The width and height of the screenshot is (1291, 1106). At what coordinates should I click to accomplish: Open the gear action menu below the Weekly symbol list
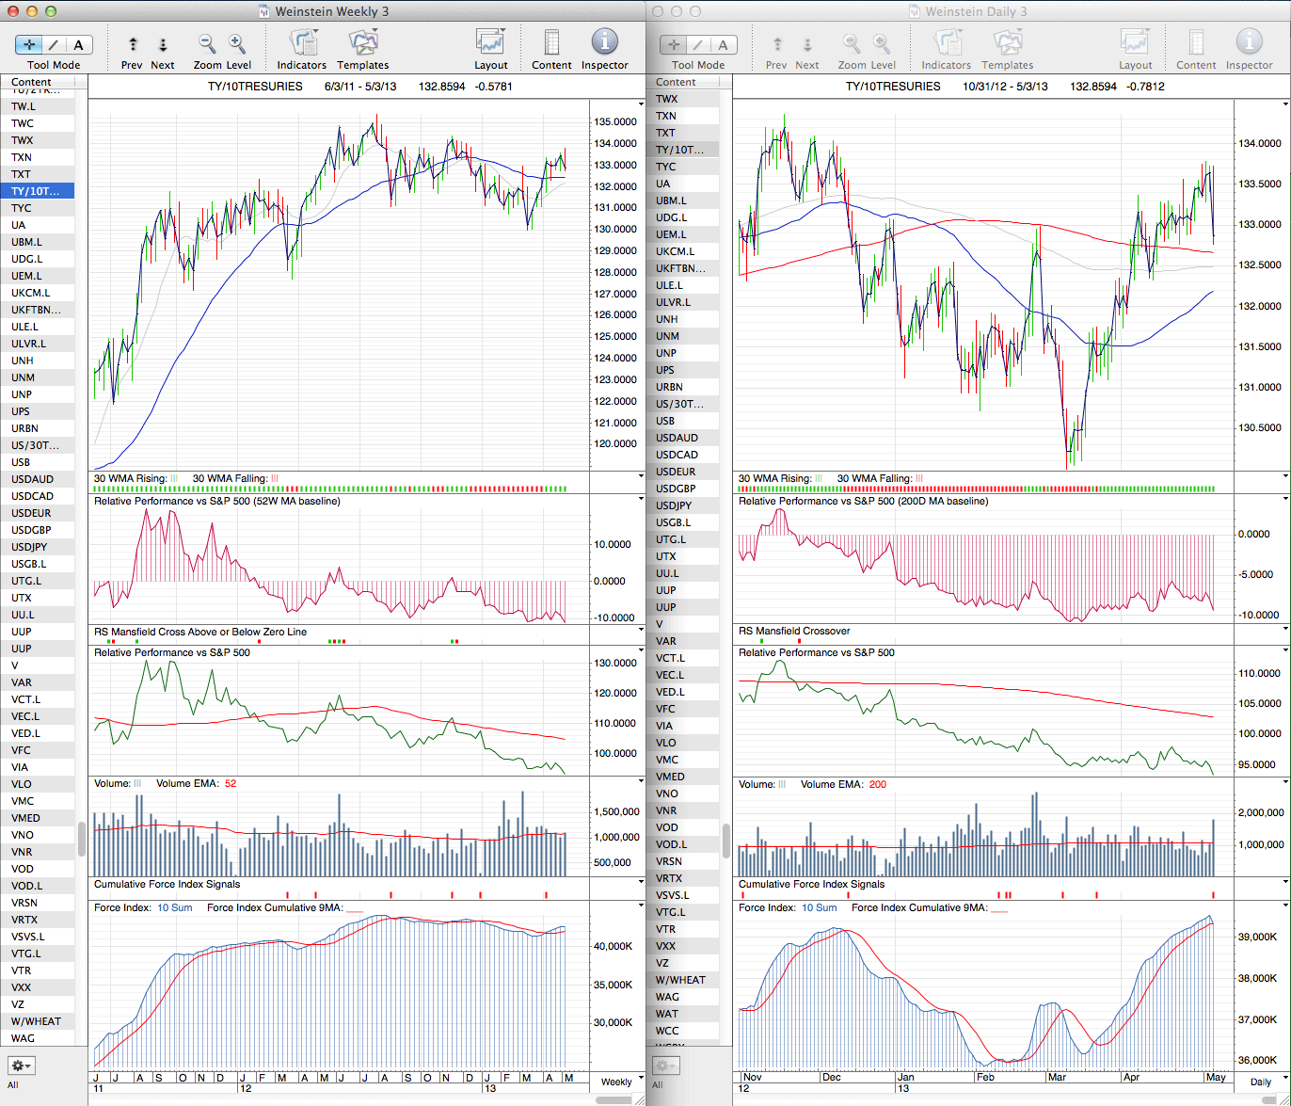point(21,1066)
